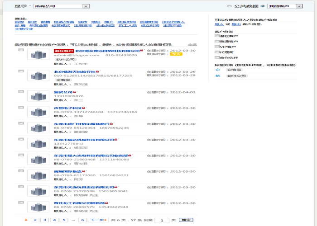Open building thumbnail for row with 13542775843
The width and height of the screenshot is (317, 226).
(x=38, y=144)
